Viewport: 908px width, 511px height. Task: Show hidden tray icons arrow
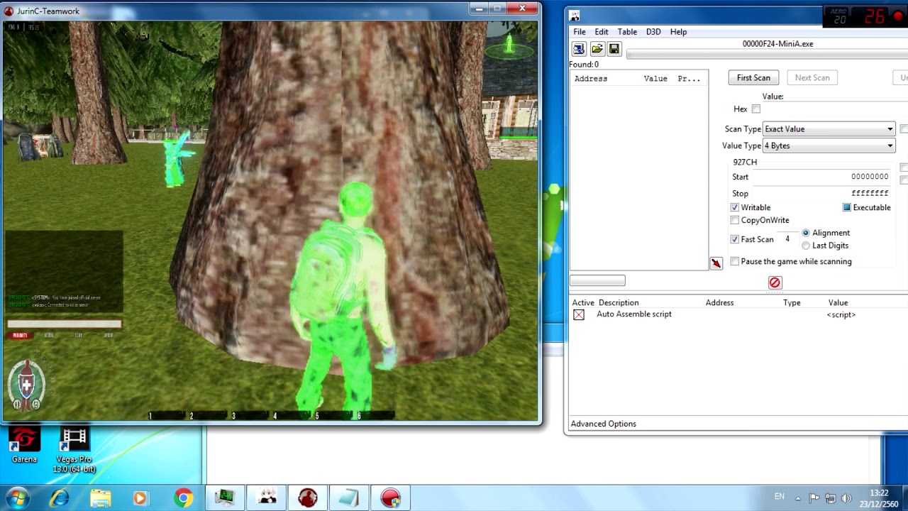(x=798, y=498)
